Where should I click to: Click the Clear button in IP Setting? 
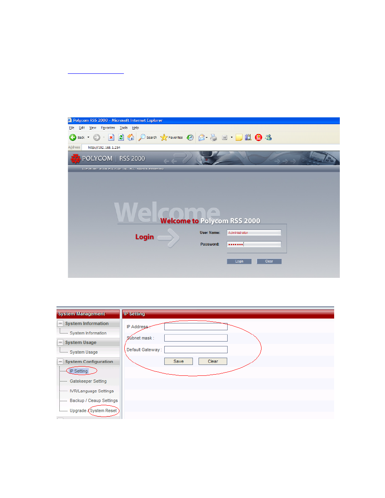point(213,361)
